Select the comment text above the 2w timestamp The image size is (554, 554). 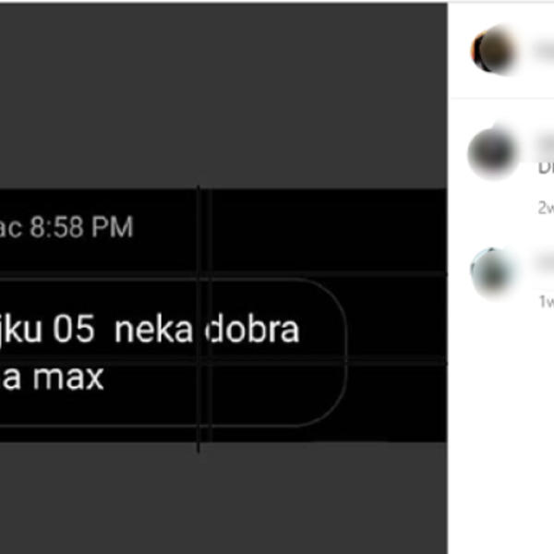(546, 167)
